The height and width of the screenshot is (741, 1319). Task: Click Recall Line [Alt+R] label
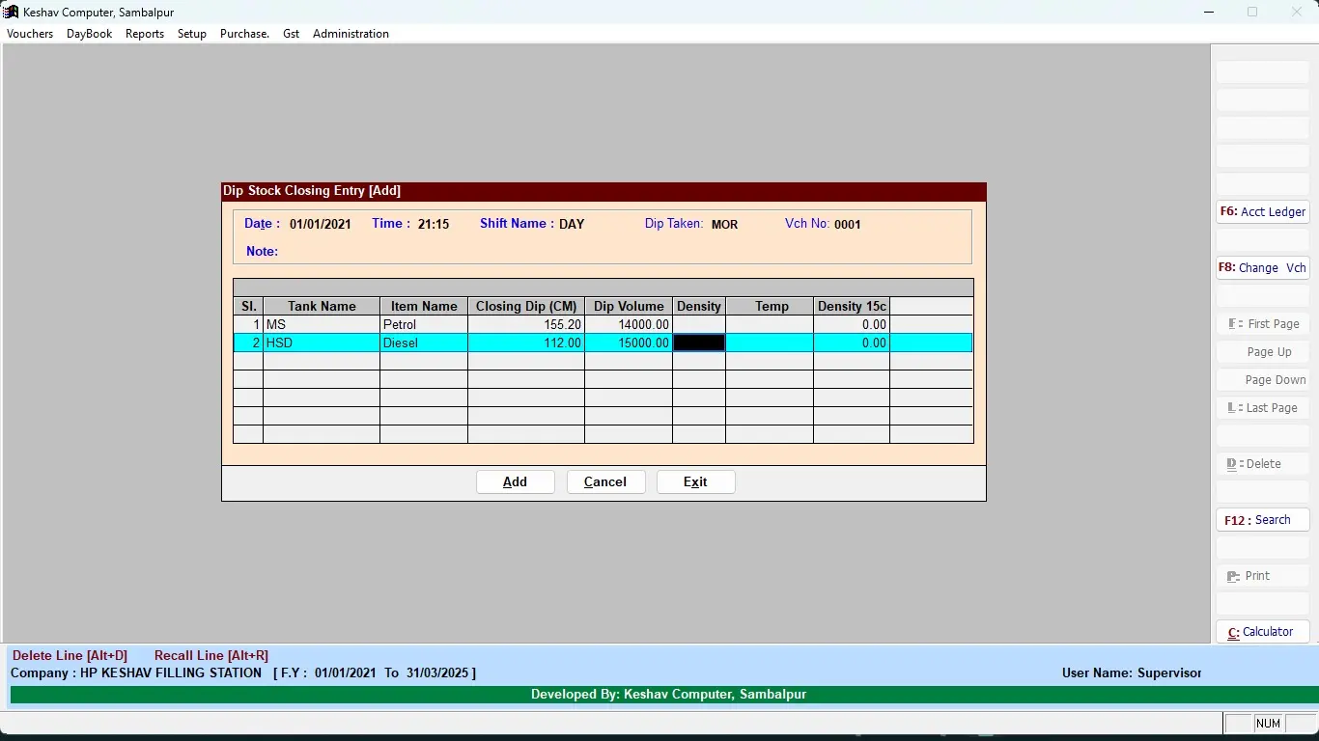(x=211, y=655)
